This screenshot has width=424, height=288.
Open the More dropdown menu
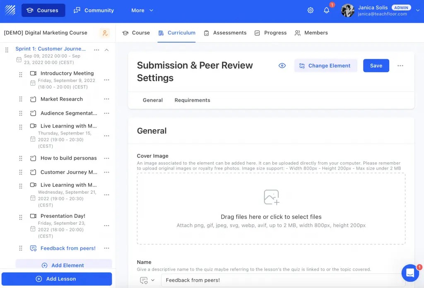pyautogui.click(x=142, y=10)
